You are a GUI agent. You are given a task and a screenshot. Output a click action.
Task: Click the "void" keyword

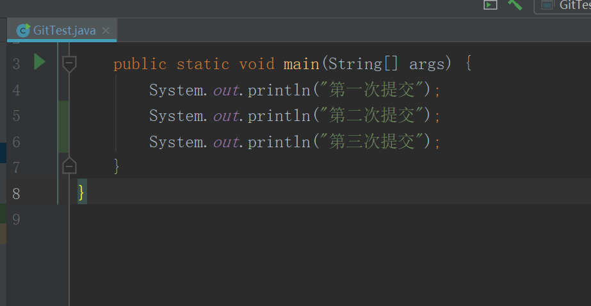click(x=257, y=65)
